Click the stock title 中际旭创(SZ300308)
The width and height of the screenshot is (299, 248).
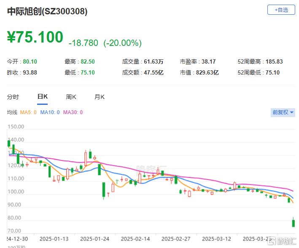click(47, 11)
